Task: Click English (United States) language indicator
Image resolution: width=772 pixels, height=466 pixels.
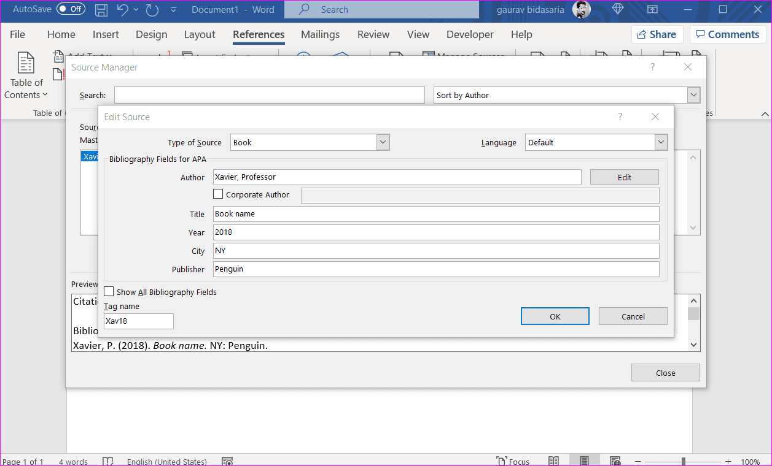Action: 167,462
